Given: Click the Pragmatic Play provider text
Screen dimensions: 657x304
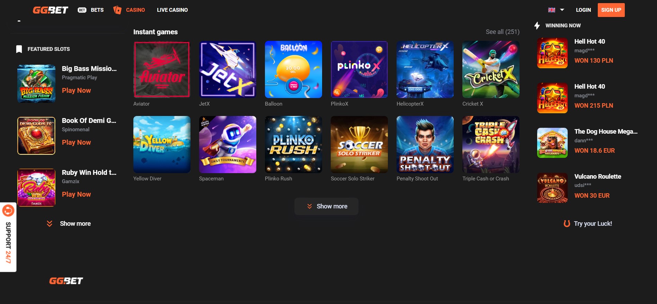Looking at the screenshot, I should pyautogui.click(x=79, y=78).
